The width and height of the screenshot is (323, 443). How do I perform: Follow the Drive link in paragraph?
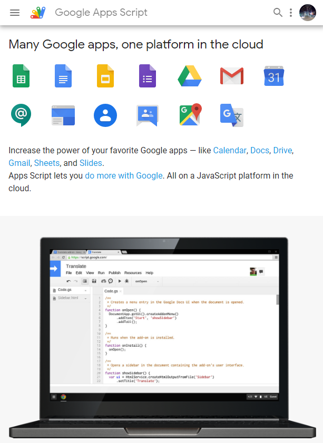[282, 150]
